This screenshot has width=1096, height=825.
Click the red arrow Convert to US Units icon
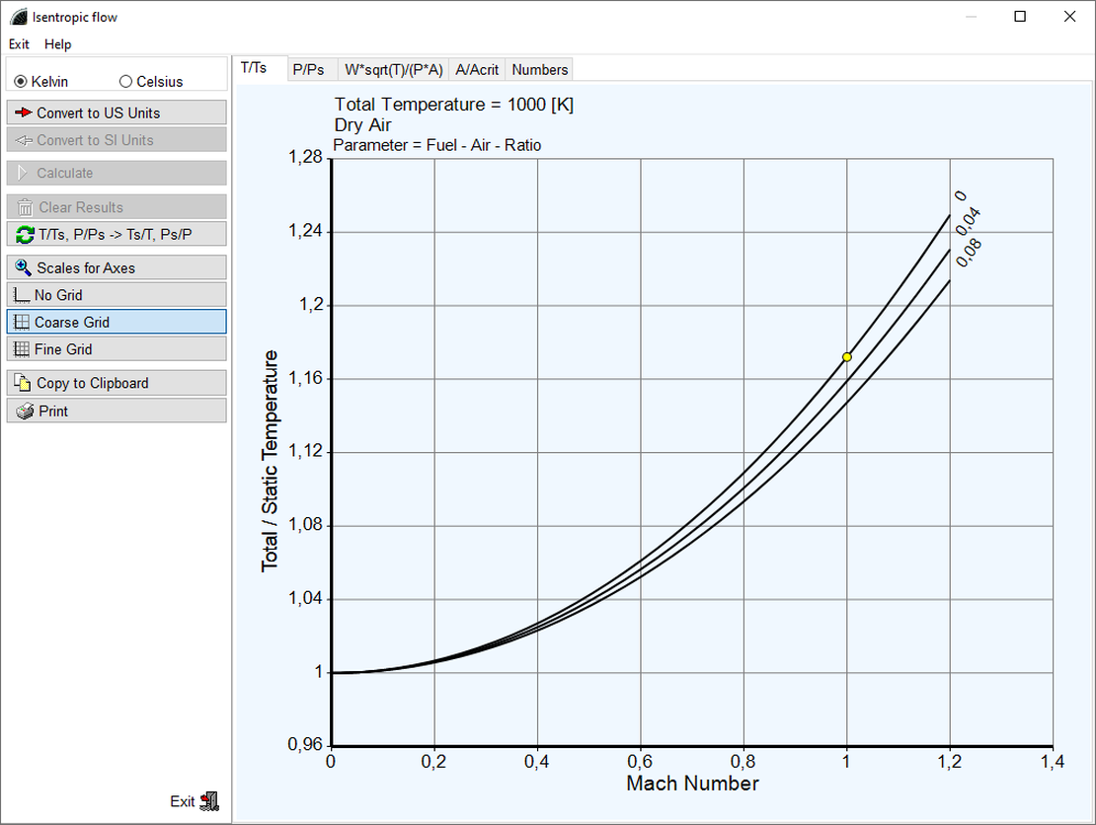[24, 112]
